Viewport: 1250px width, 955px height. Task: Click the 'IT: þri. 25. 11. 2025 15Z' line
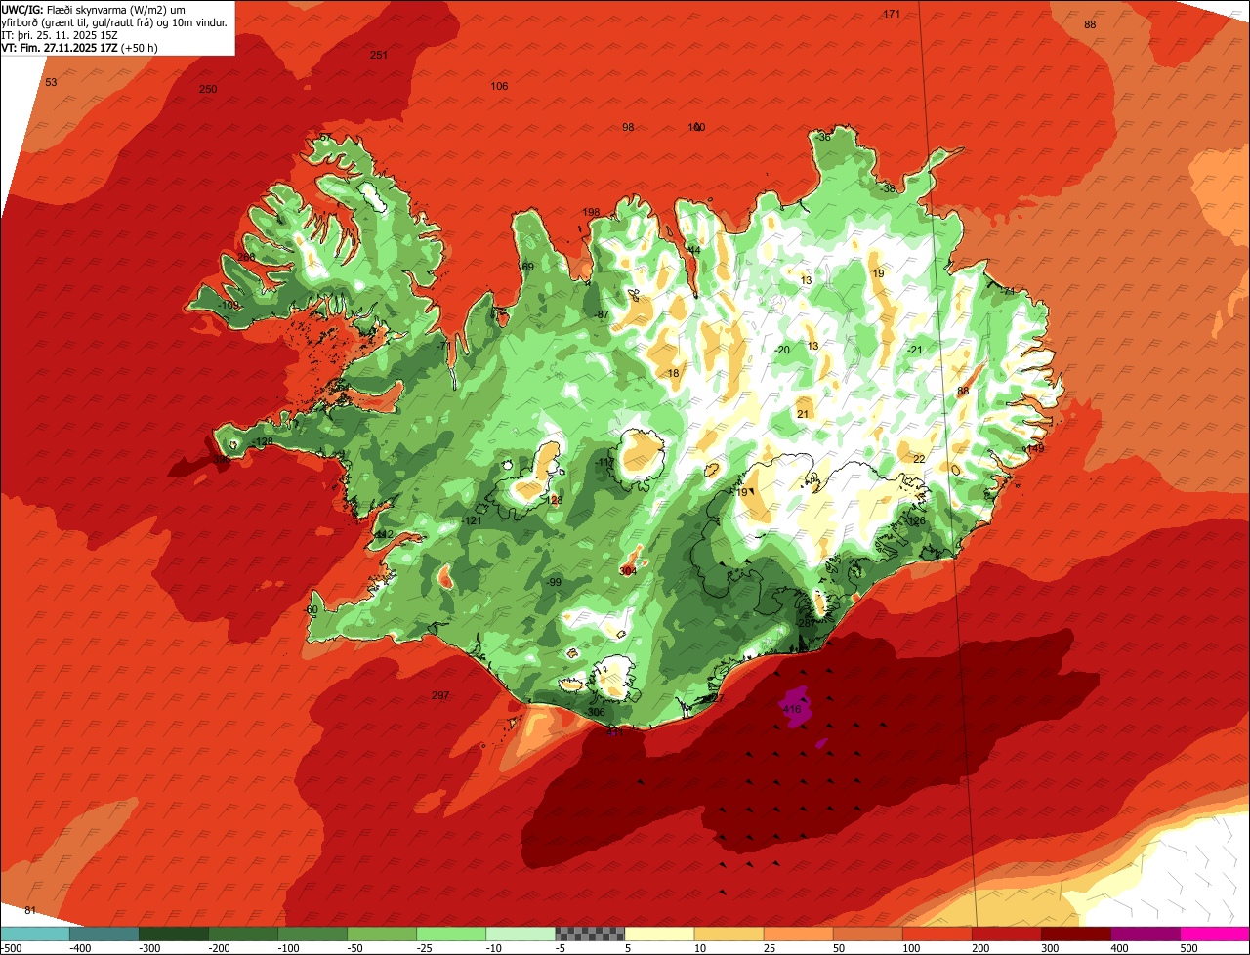(x=61, y=35)
